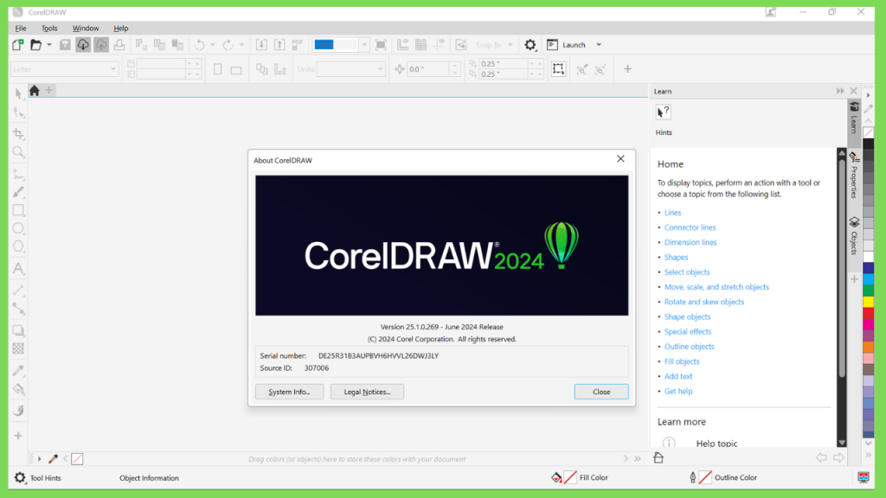The height and width of the screenshot is (498, 886).
Task: Select the Interactive Fill tool
Action: coord(19,389)
